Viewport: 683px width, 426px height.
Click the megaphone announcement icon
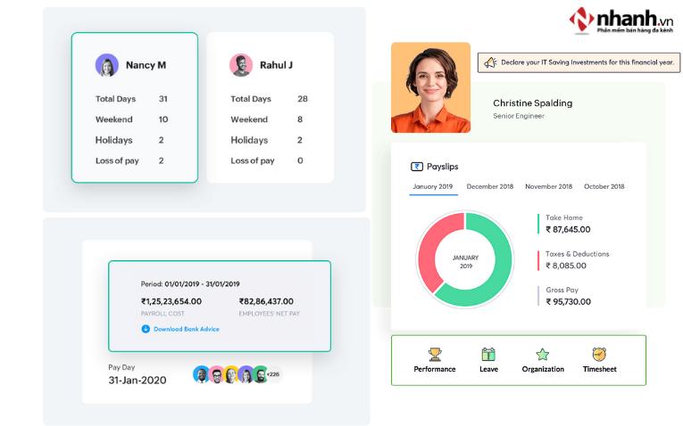[489, 62]
